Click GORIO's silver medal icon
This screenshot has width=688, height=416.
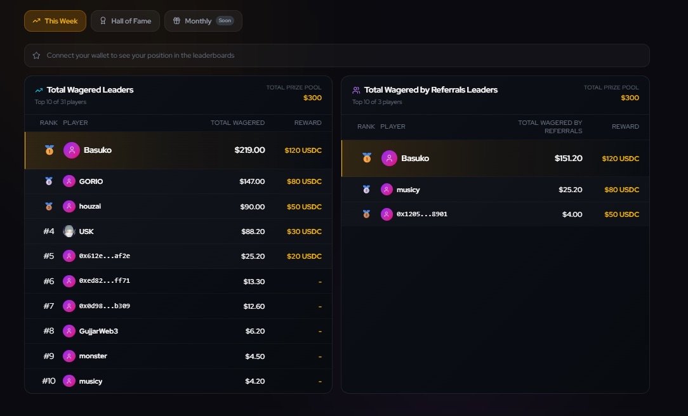point(49,181)
